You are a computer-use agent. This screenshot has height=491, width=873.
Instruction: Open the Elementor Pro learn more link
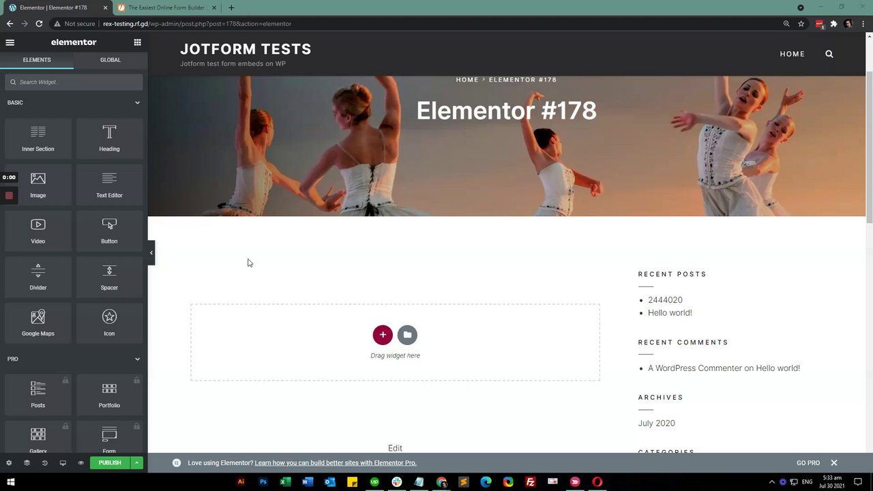[336, 463]
